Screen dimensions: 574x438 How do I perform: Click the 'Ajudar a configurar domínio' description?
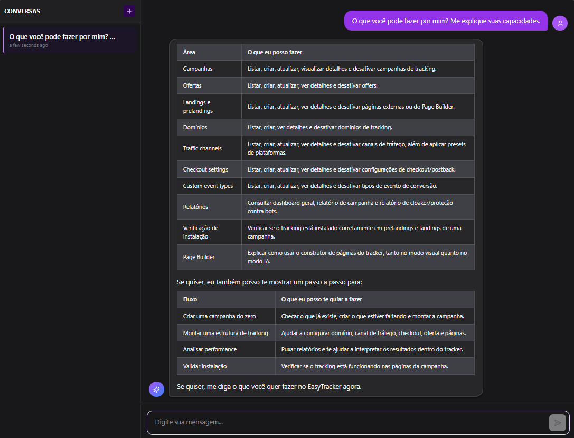pyautogui.click(x=374, y=333)
